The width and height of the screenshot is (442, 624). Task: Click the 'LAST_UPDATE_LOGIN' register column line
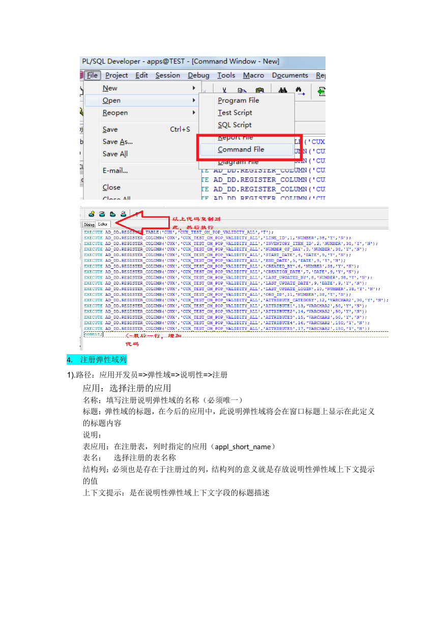[232, 289]
